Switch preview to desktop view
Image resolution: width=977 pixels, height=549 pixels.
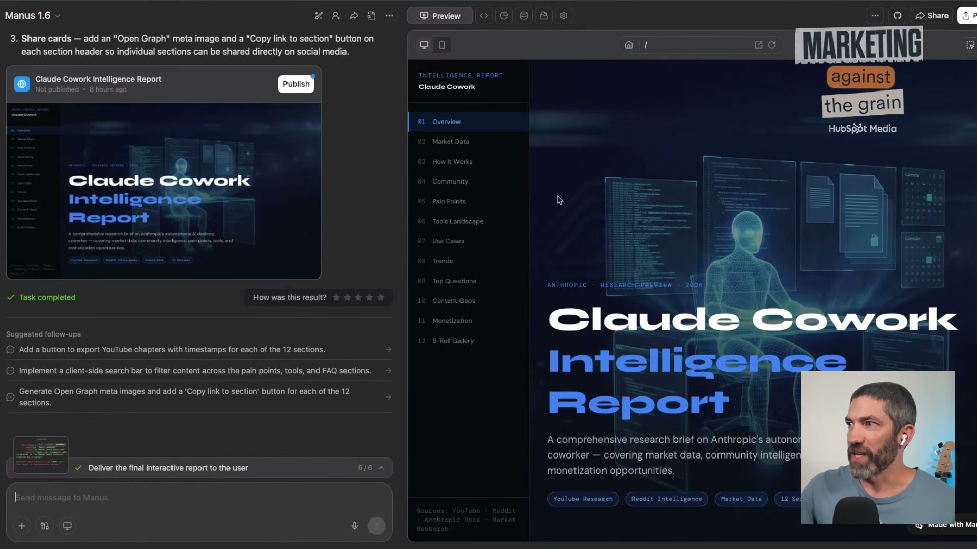424,45
